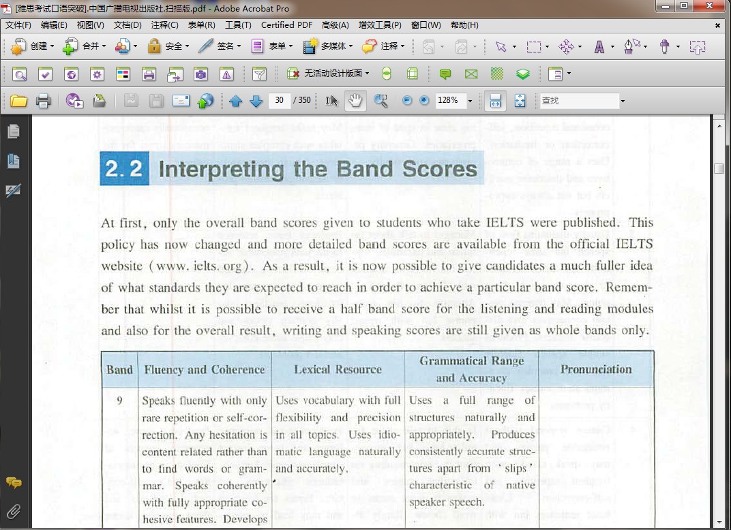
Task: Open the Comments panel icon at bottom left
Action: coord(14,483)
